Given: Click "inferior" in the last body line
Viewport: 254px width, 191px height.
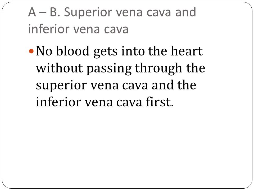Looking at the screenshot, I should (58, 102).
